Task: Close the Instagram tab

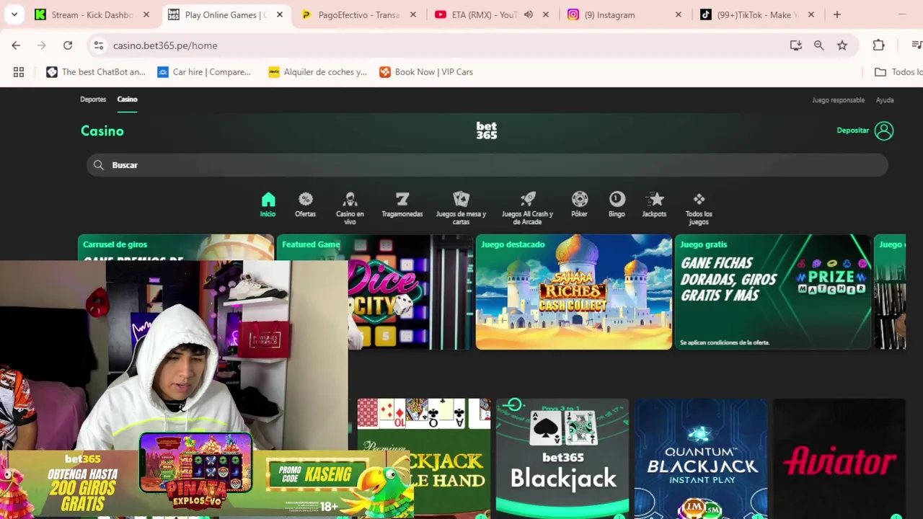Action: point(679,14)
